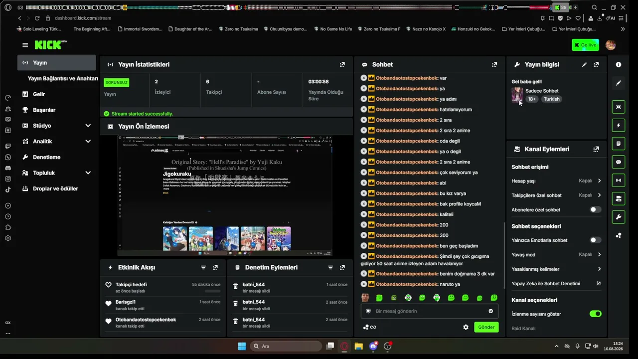This screenshot has height=359, width=638.
Task: Send the chat message with Gönder
Action: pos(486,328)
